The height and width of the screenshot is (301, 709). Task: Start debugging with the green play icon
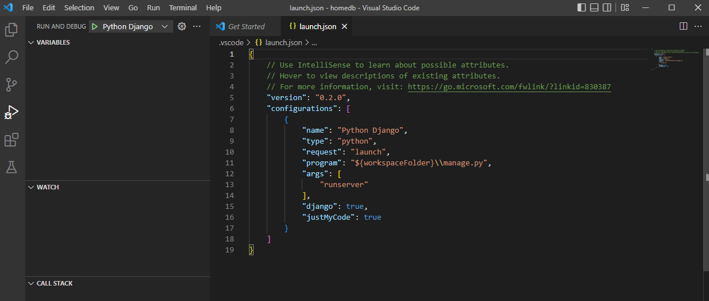(95, 26)
